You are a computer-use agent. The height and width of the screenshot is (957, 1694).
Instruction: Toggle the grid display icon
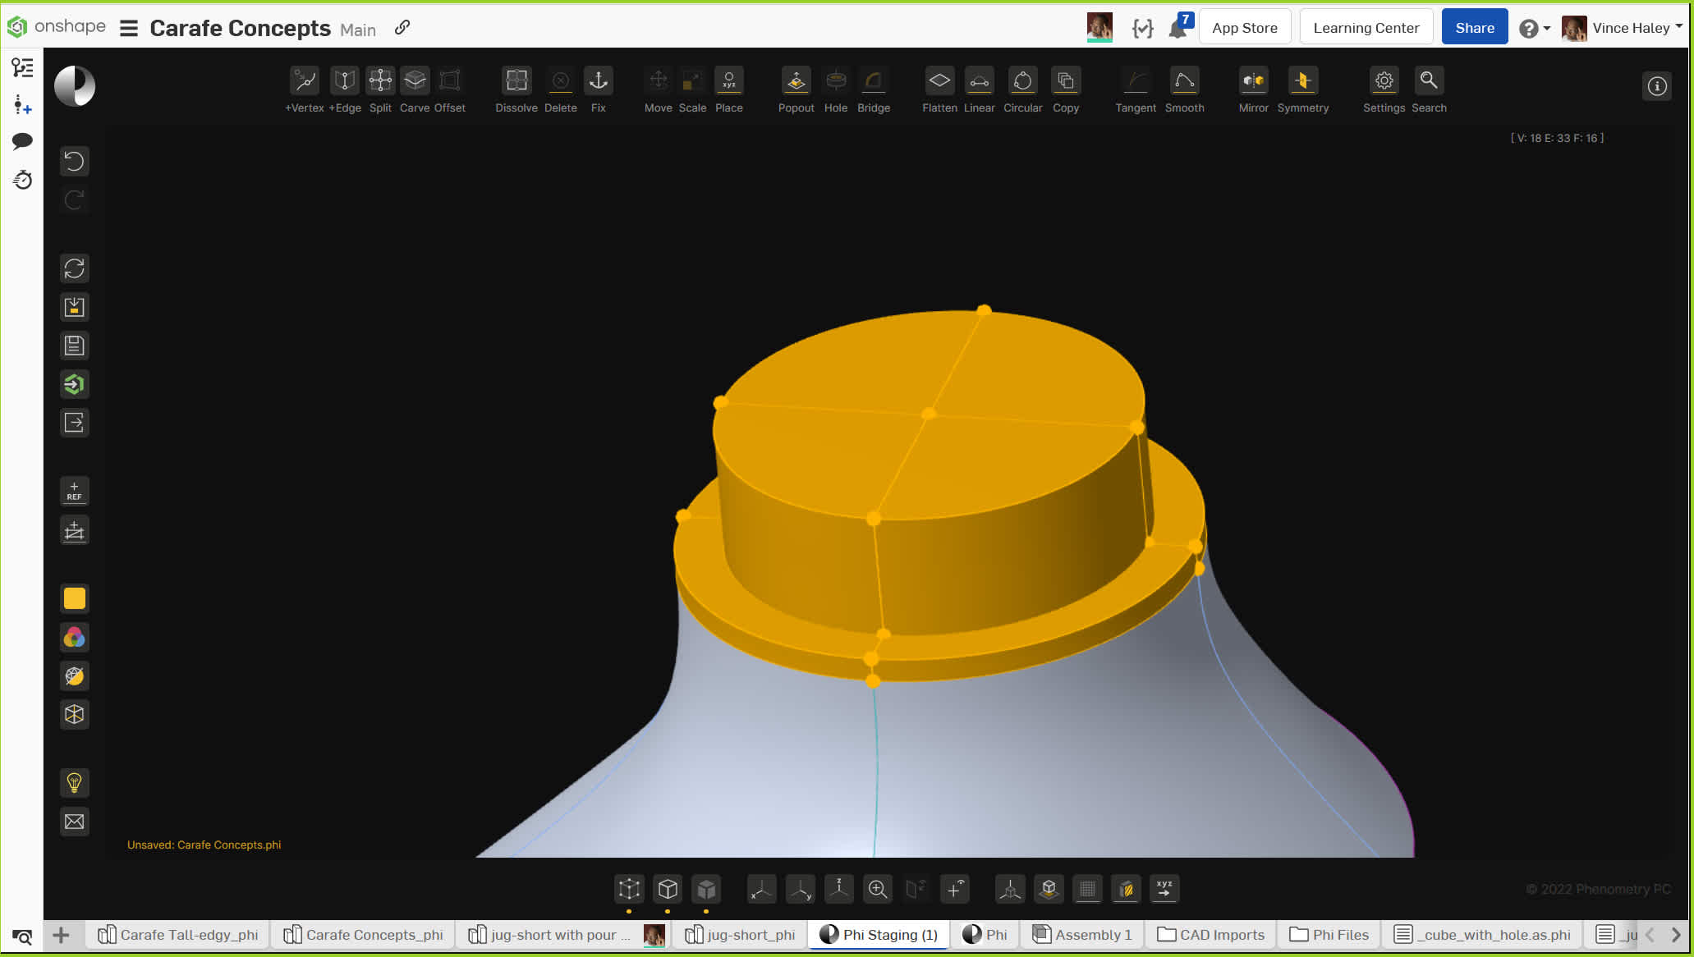(x=1087, y=889)
